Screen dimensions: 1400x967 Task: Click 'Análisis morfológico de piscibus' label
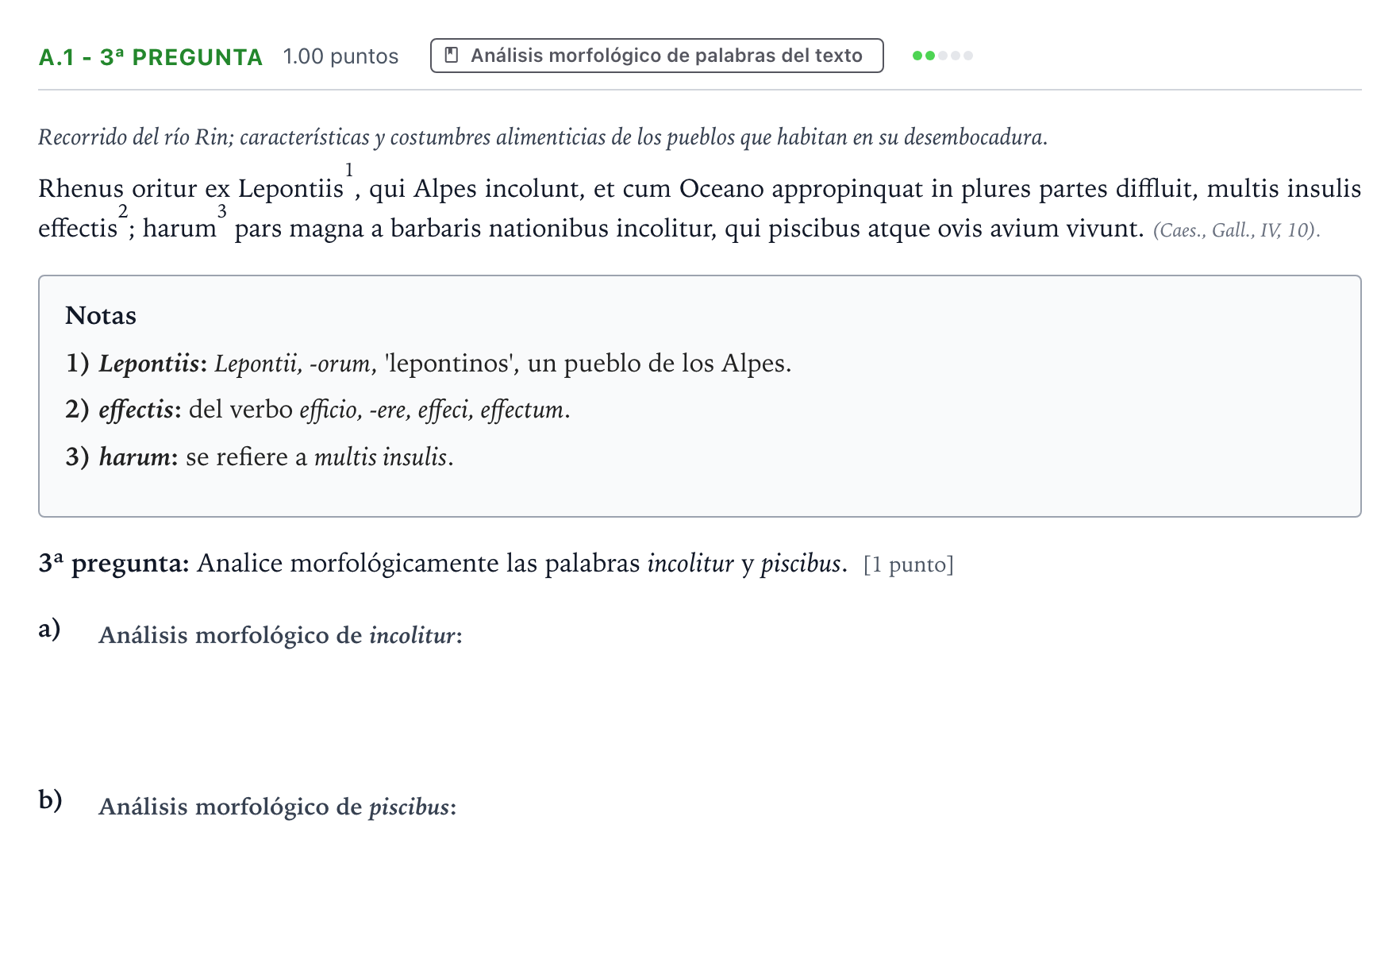278,807
